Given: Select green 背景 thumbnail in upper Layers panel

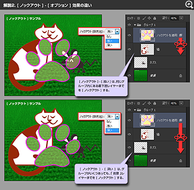Looking at the screenshot, I should 141,76.
